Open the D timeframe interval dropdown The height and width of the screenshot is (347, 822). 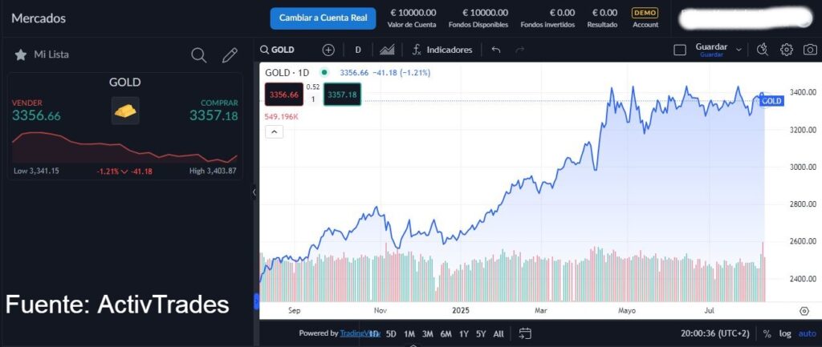click(358, 50)
